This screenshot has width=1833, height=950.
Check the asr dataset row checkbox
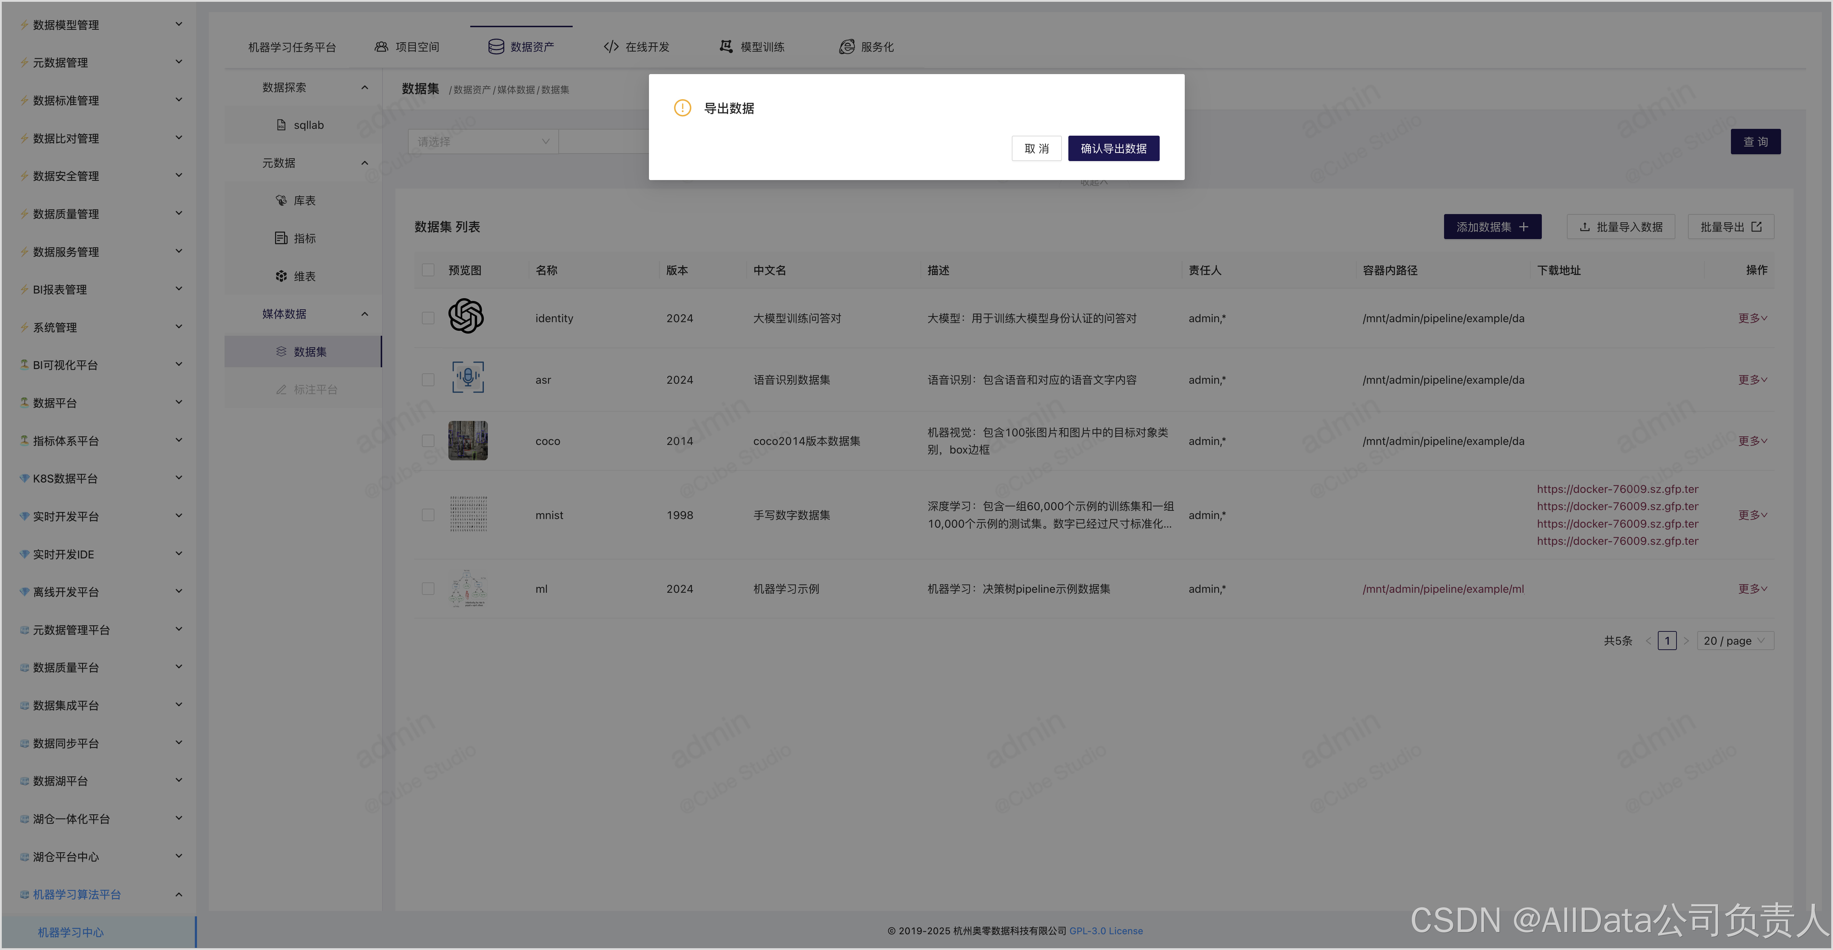coord(428,380)
